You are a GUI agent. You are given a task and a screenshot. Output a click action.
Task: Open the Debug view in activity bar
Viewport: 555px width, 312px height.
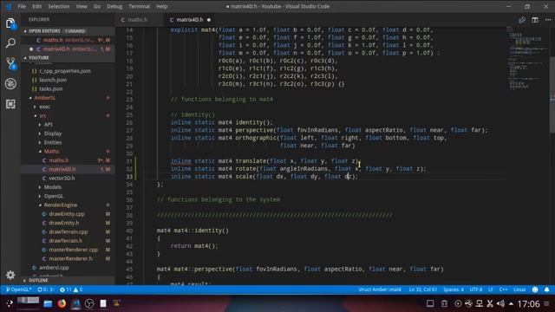[x=10, y=83]
